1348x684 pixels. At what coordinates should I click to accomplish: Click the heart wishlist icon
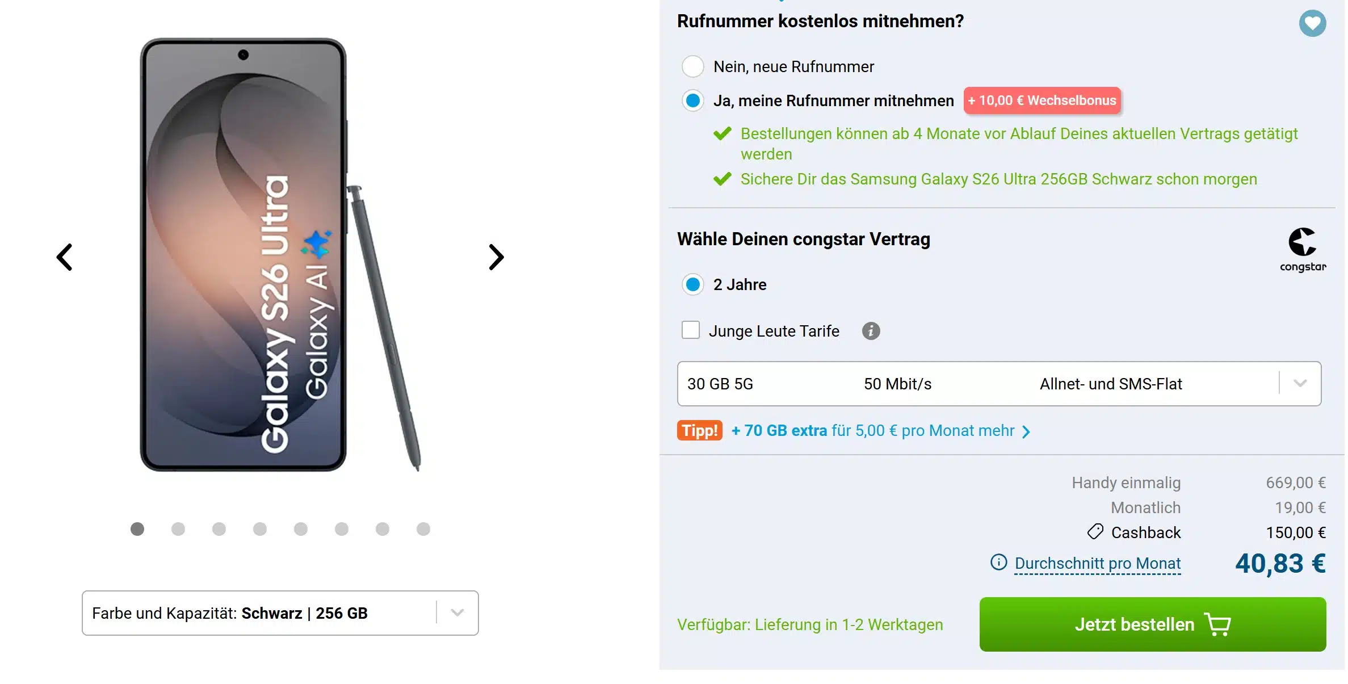(x=1313, y=23)
